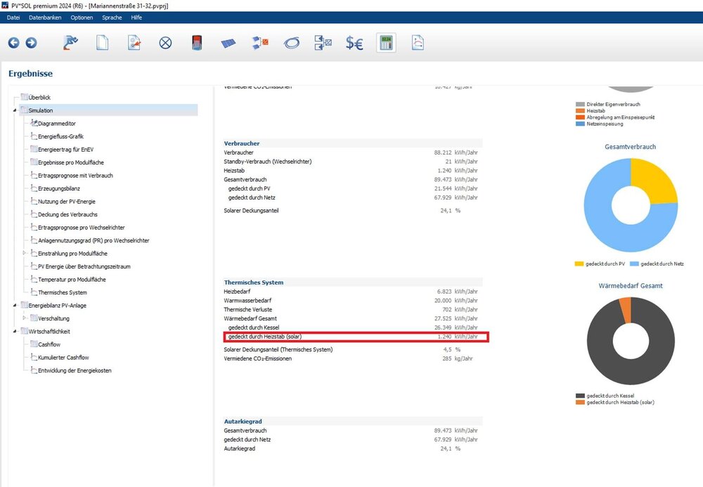Click dark gedeckt durch Kessel legend swatch

pos(580,396)
